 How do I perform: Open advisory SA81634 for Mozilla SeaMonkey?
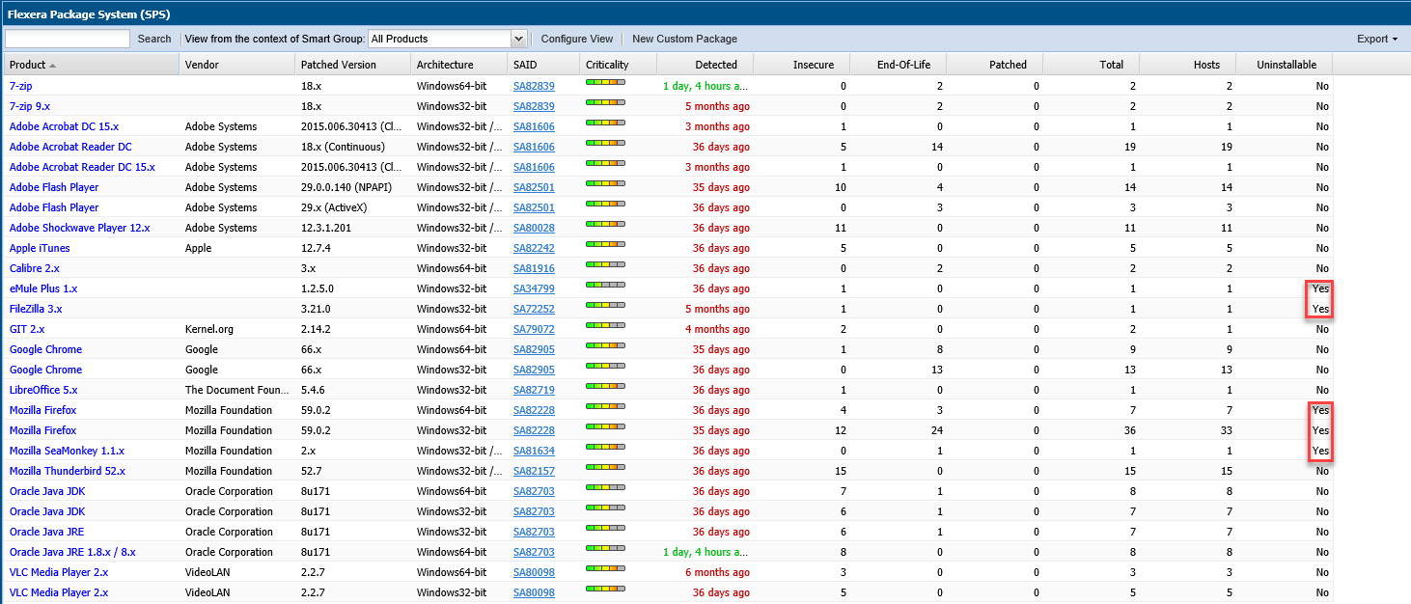(x=534, y=451)
